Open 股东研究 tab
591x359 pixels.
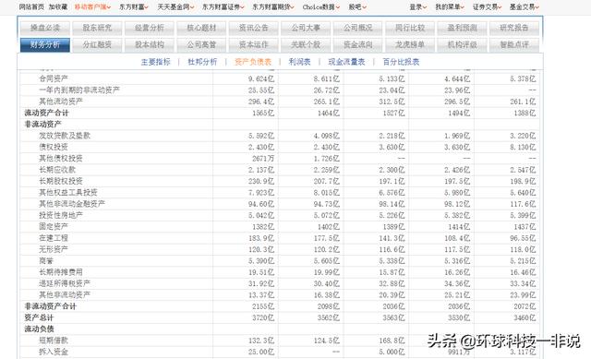coord(97,28)
